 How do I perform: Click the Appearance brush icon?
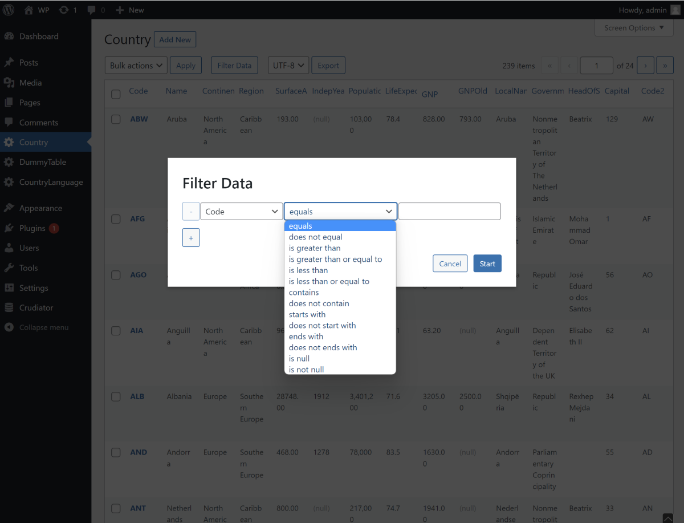(x=9, y=208)
